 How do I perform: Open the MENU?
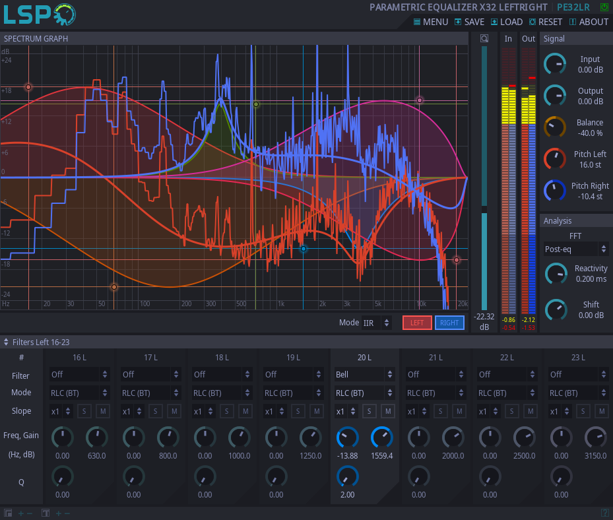431,22
